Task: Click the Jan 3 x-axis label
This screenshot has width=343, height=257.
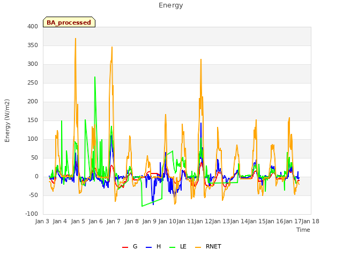Action: click(42, 221)
